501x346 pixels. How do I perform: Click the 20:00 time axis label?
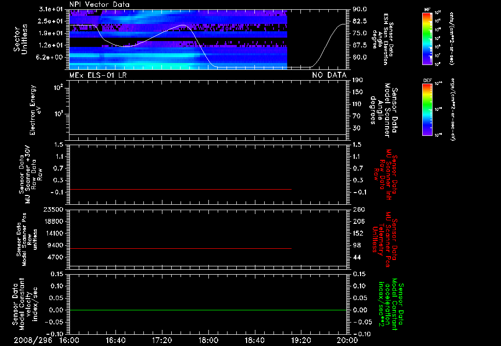coord(347,341)
